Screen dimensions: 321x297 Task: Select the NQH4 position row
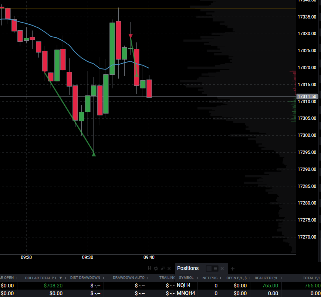coord(248,286)
